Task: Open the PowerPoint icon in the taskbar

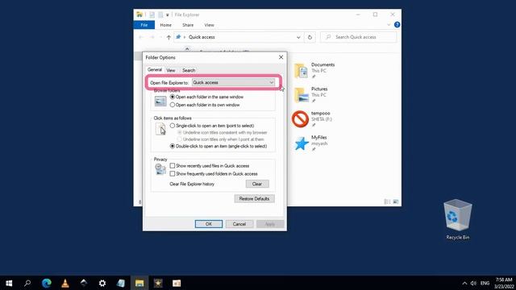Action: [177, 283]
